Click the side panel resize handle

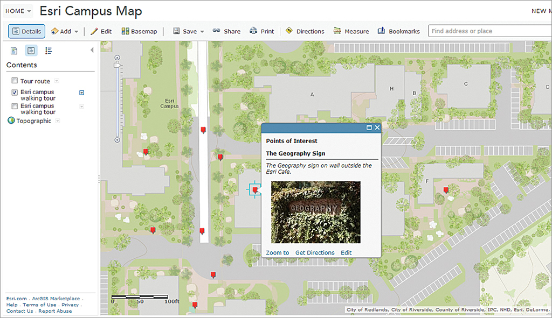click(99, 179)
